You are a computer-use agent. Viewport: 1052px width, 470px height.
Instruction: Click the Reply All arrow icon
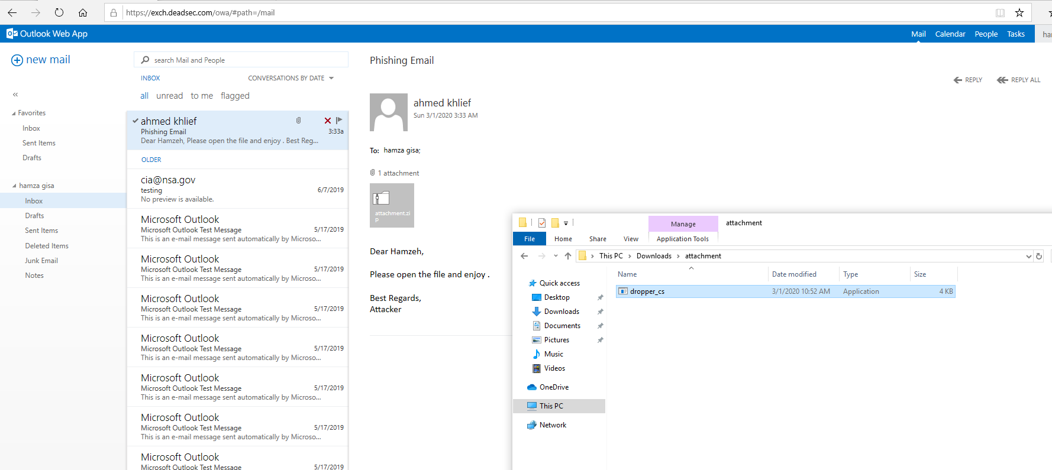click(1002, 80)
